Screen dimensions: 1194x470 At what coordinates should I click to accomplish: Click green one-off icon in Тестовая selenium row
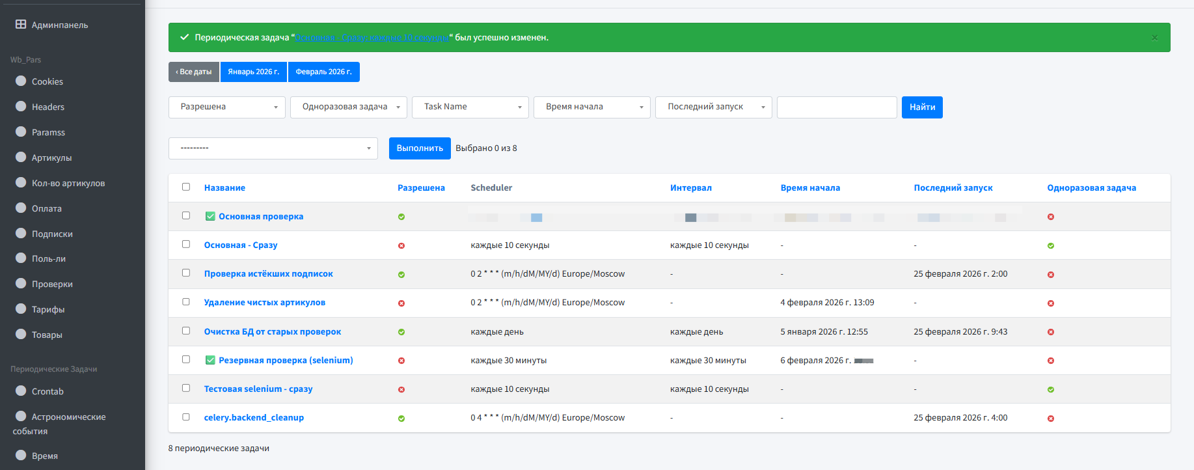point(1051,389)
